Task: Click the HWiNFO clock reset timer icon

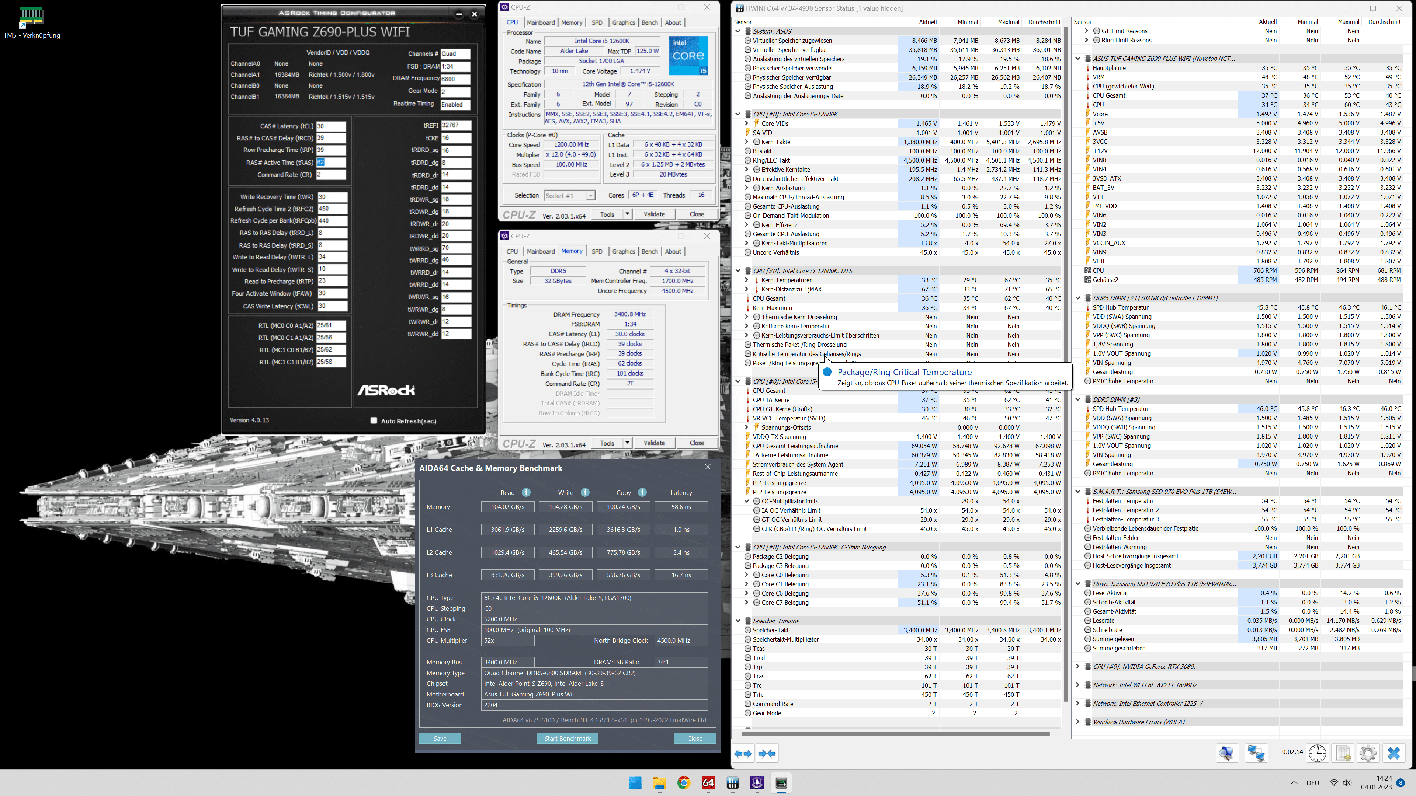Action: [1318, 753]
